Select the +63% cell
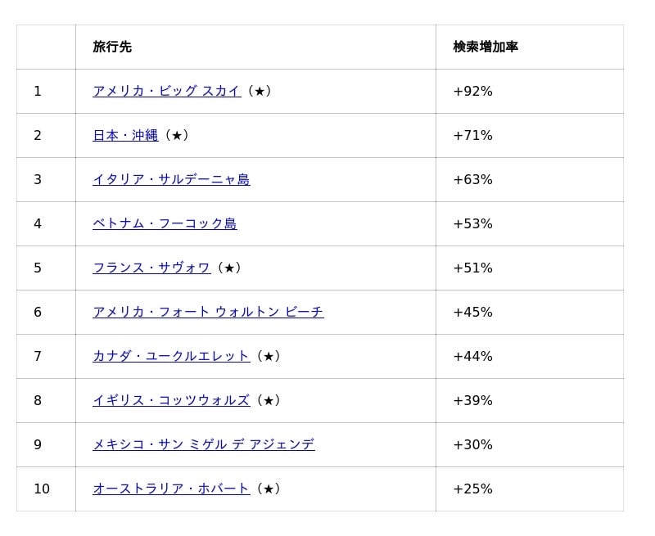The width and height of the screenshot is (655, 536). (472, 180)
